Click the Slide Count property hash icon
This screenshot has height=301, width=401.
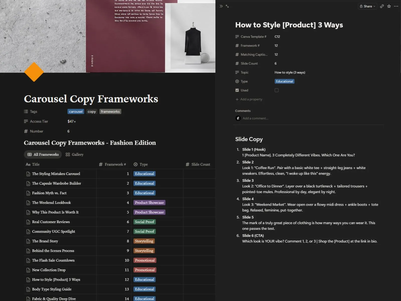pyautogui.click(x=237, y=63)
